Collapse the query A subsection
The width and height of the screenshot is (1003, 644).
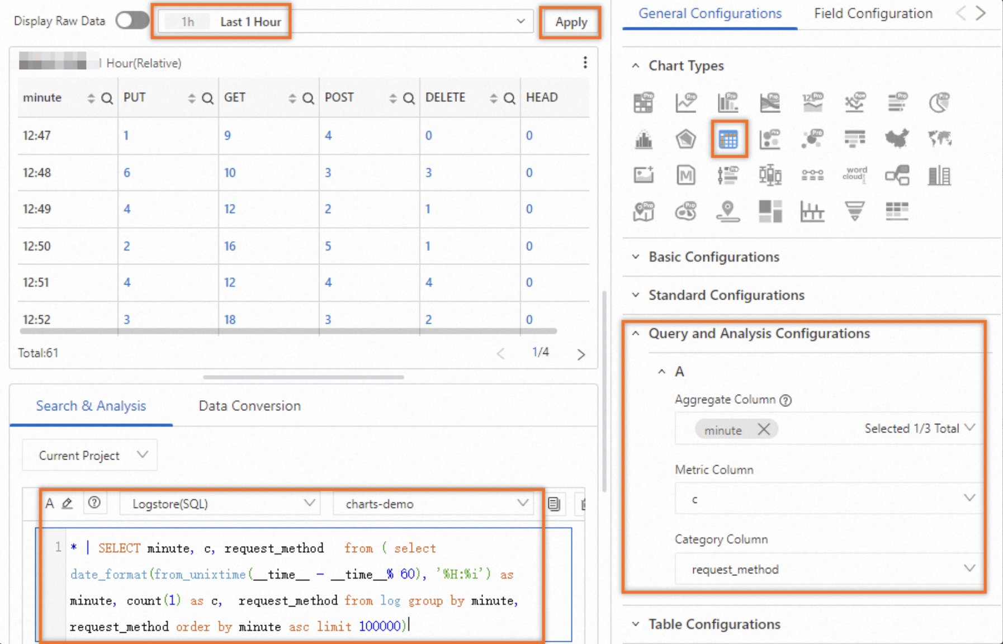click(x=662, y=372)
